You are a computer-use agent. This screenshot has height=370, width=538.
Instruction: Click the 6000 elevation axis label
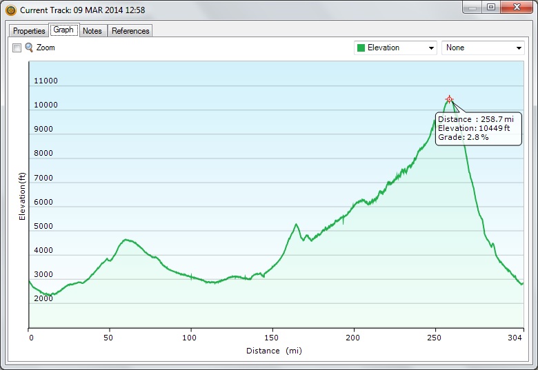click(x=43, y=202)
